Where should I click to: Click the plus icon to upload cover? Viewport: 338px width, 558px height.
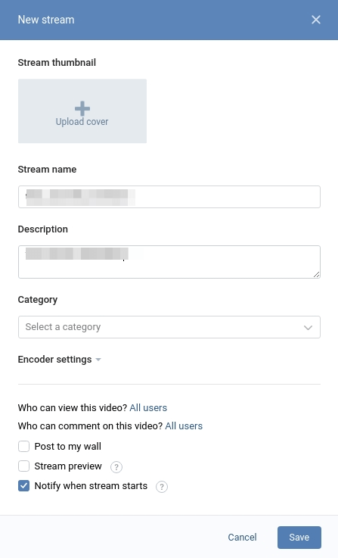[x=82, y=108]
